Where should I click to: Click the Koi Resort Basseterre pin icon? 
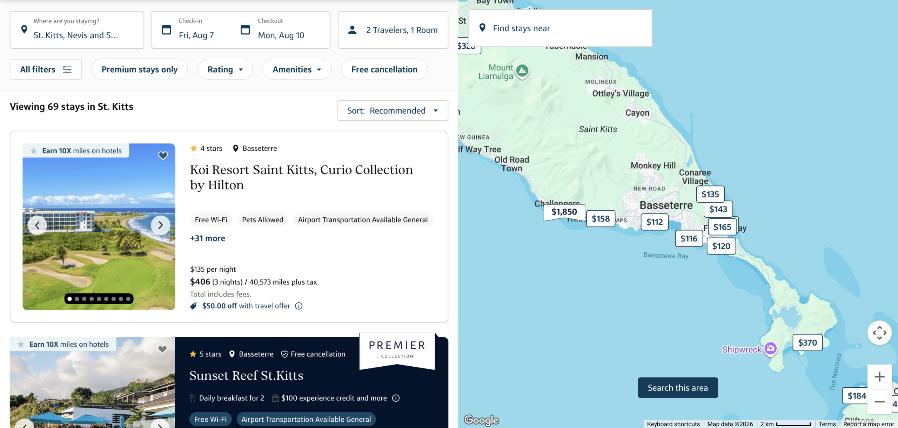(236, 149)
